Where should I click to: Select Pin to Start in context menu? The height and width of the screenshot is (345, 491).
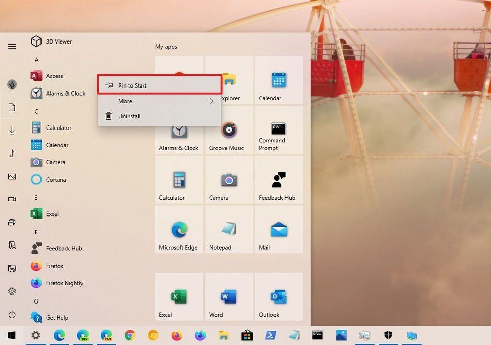[159, 85]
